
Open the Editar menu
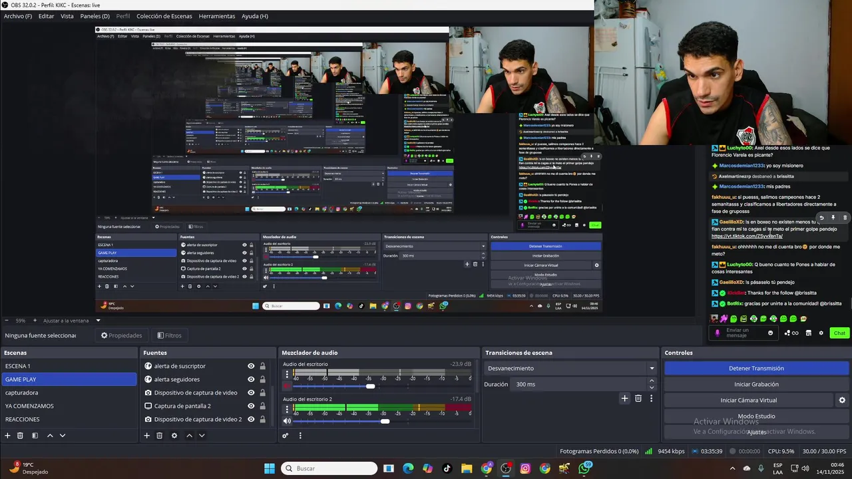46,16
